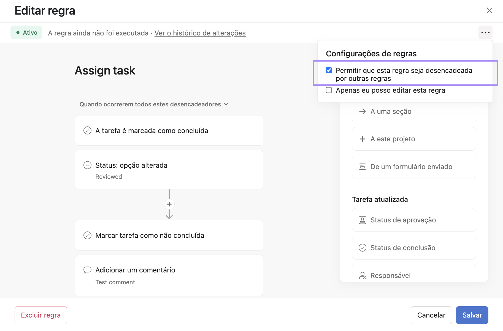Click the circle chevron icon on 'Status: opção alterada'
Viewport: 503px width, 331px height.
pyautogui.click(x=87, y=165)
